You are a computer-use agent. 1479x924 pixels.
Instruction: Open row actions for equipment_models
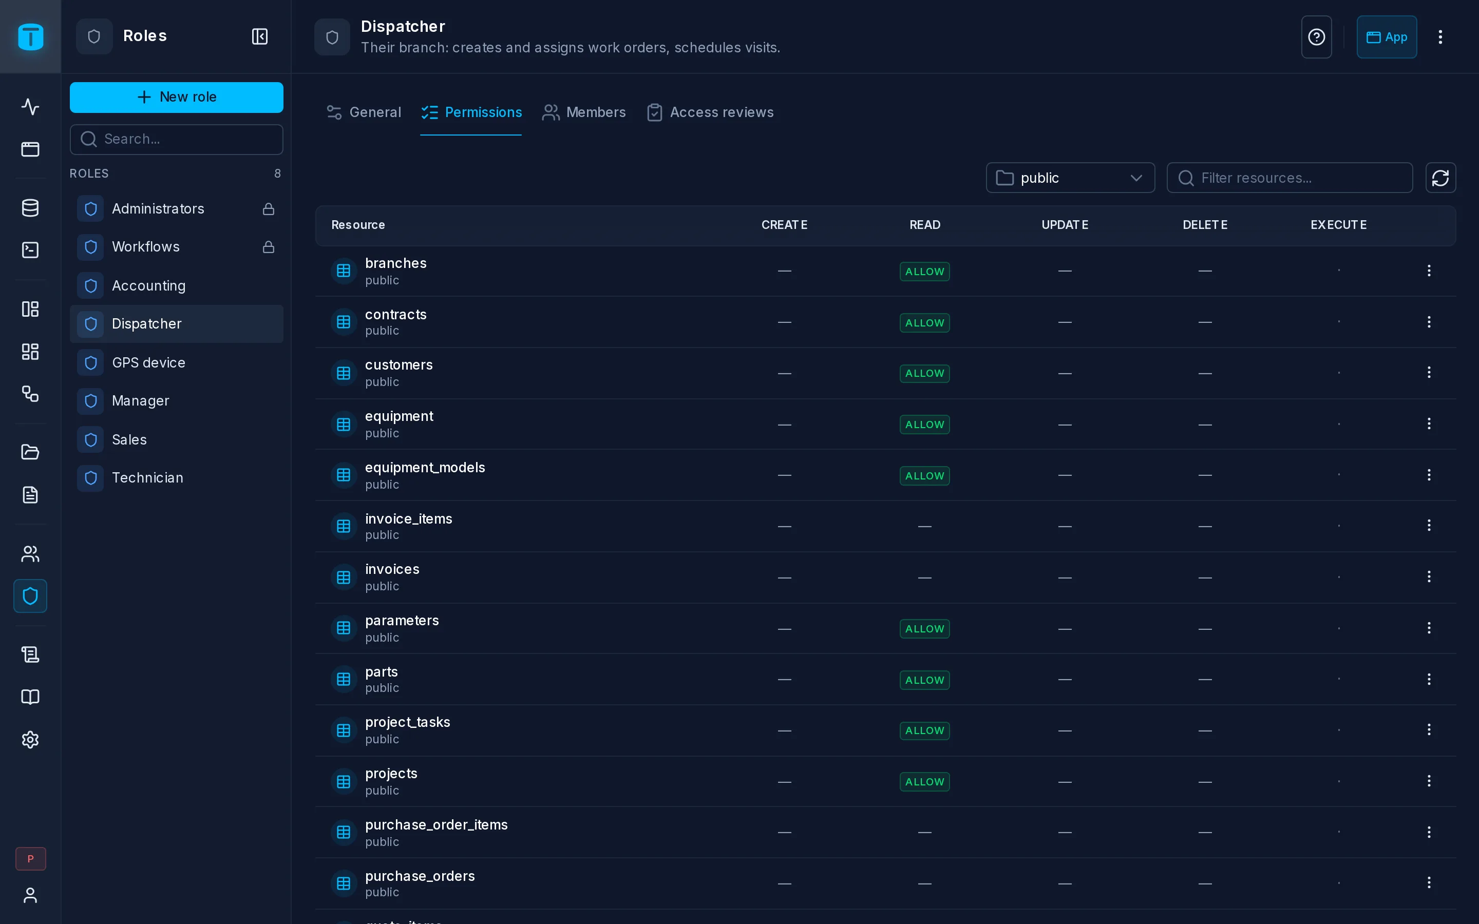[1429, 475]
